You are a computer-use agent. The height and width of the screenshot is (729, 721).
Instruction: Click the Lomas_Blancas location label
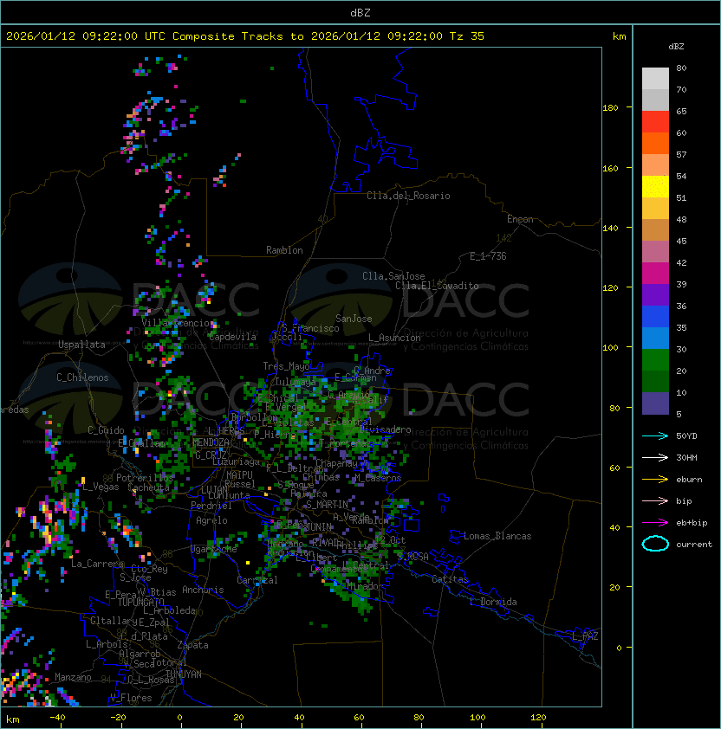[497, 536]
